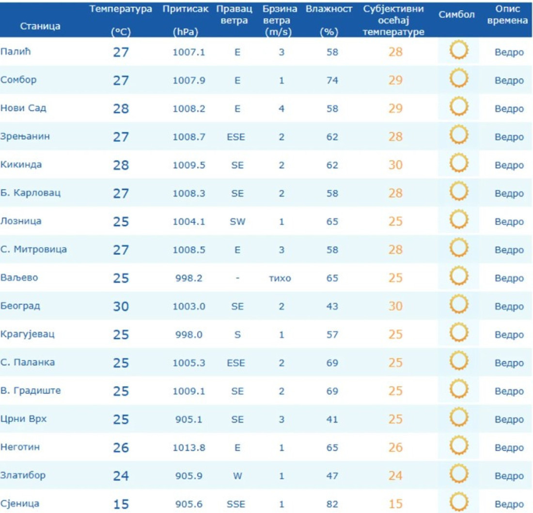Click the Правац ветра column header
Viewport: 533px width, 513px height.
pyautogui.click(x=234, y=15)
